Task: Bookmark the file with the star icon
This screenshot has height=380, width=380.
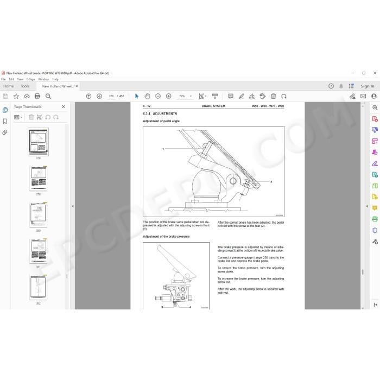Action: point(16,96)
